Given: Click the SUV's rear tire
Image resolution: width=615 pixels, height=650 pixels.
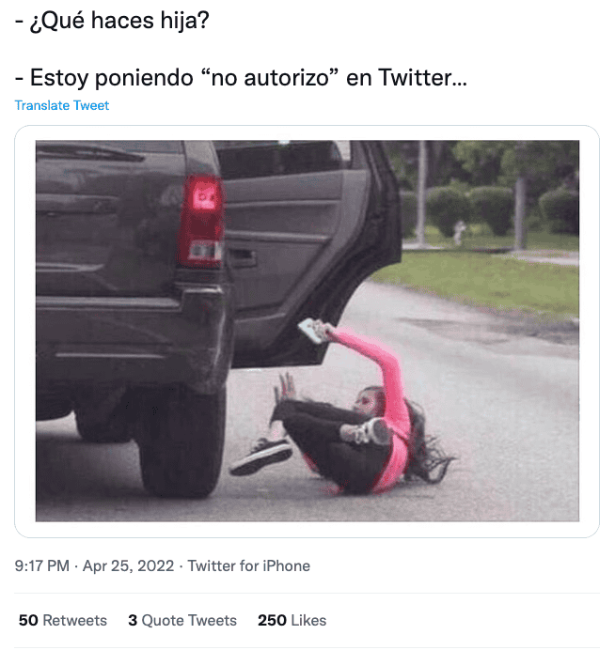Looking at the screenshot, I should 181,443.
